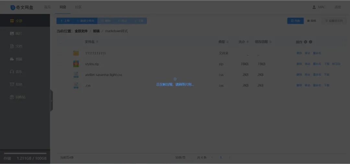
Task: Click the styles.zip archive icon
Action: coord(76,64)
